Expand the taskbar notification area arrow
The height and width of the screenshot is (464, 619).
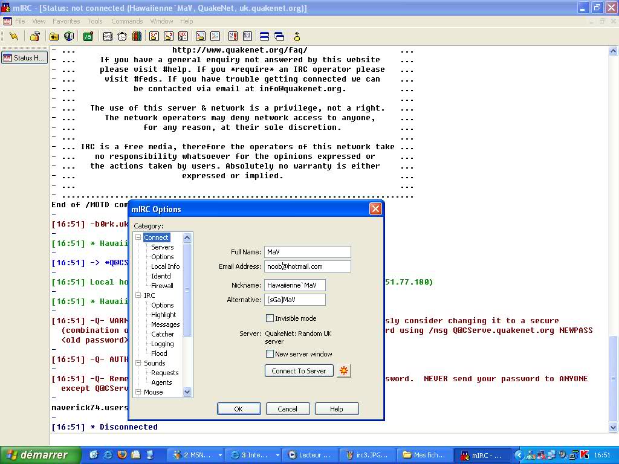click(519, 455)
